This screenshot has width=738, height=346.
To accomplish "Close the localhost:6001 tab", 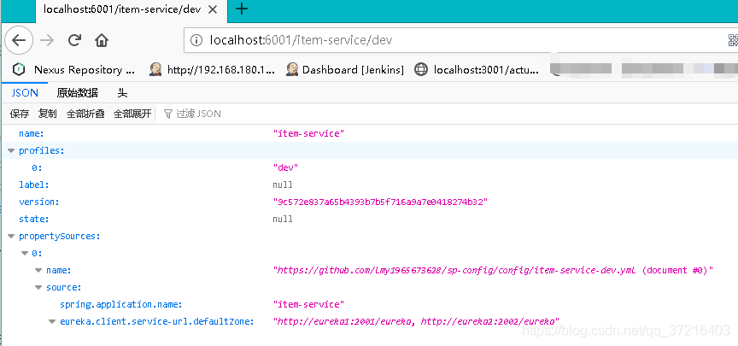I will point(213,9).
